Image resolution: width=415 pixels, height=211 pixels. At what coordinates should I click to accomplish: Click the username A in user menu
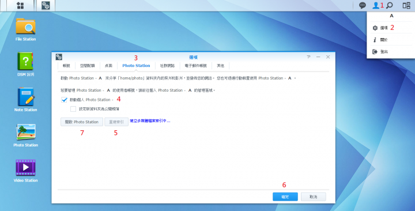pyautogui.click(x=391, y=16)
